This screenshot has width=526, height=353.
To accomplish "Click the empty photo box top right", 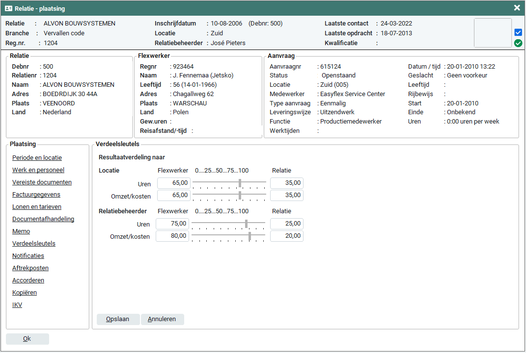I will (x=493, y=33).
